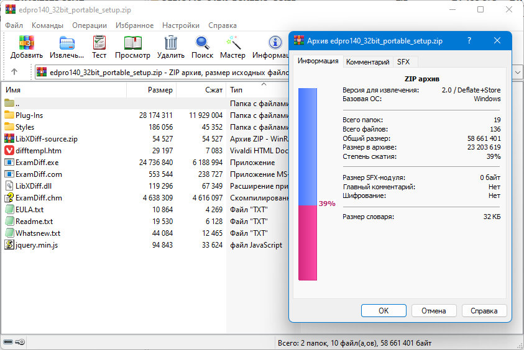
Task: Click the jquery.min.js script icon
Action: pos(9,245)
